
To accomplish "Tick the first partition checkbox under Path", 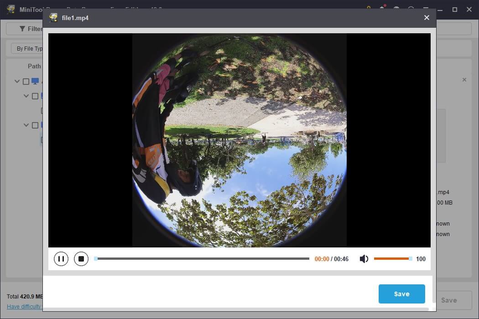I will pyautogui.click(x=35, y=96).
